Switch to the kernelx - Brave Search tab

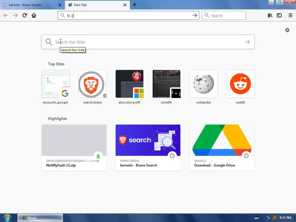32,5
